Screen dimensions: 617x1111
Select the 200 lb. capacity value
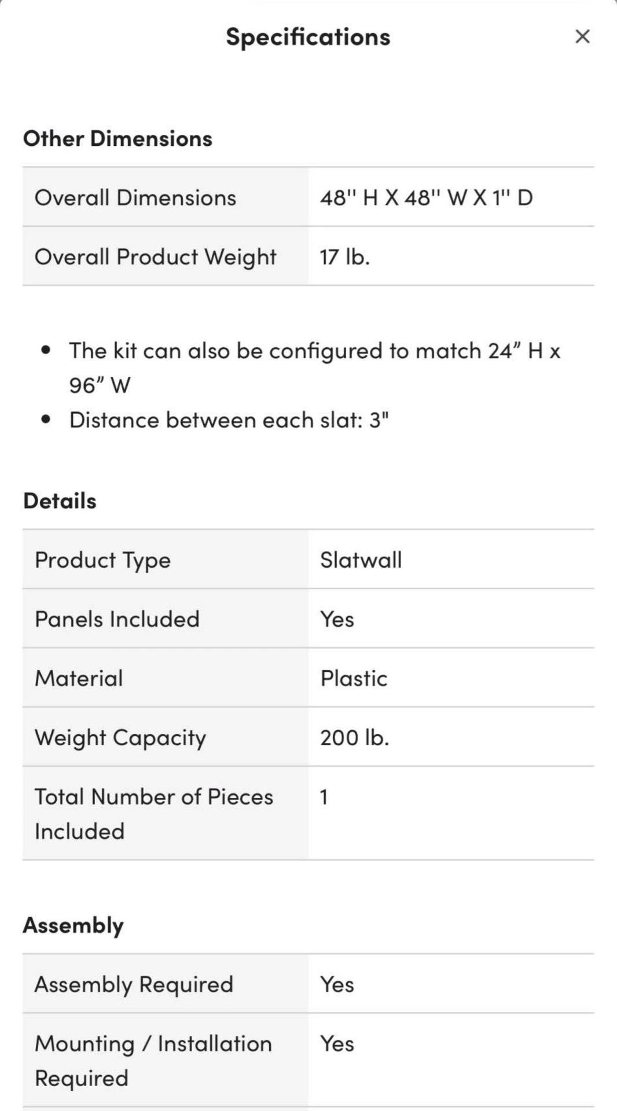354,738
